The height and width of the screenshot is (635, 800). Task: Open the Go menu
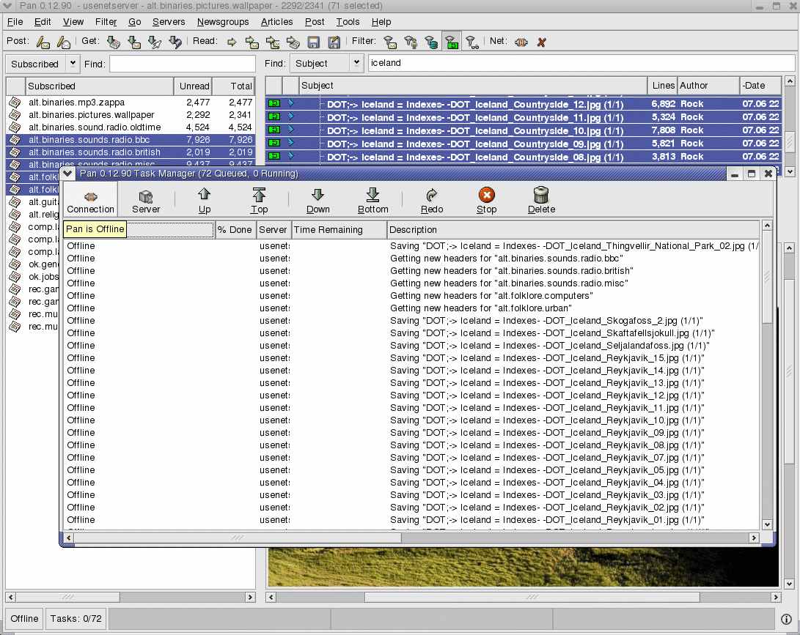(x=135, y=22)
